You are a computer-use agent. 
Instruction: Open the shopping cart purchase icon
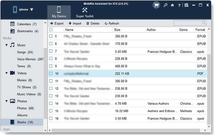pyautogui.click(x=156, y=5)
